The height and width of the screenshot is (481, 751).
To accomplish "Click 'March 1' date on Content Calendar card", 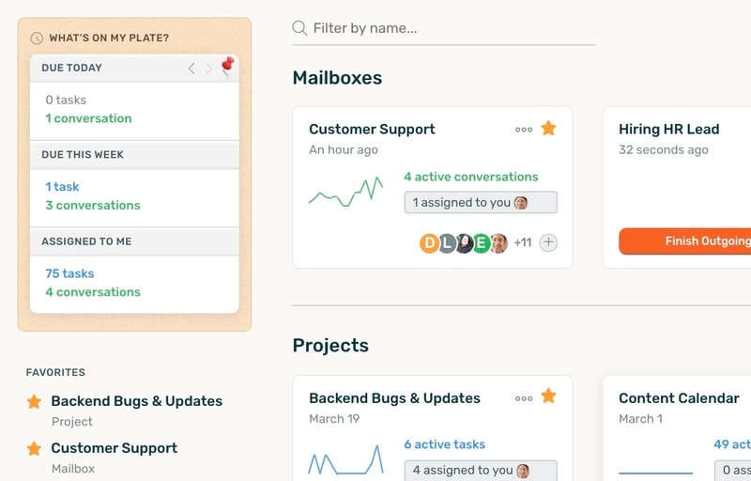I will [x=641, y=419].
